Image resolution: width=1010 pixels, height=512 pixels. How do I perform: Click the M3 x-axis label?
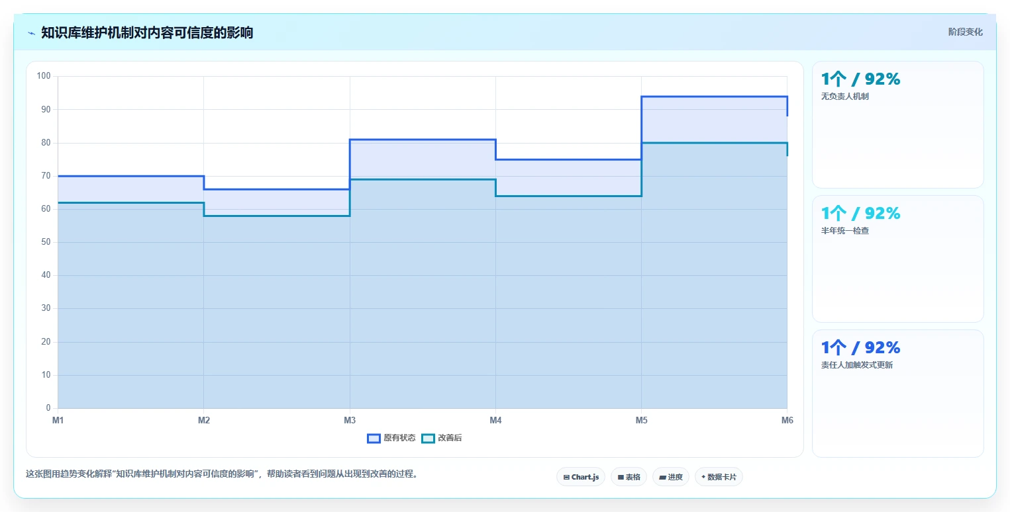tap(350, 420)
